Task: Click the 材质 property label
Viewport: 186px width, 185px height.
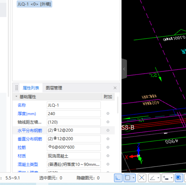Action: point(22,156)
